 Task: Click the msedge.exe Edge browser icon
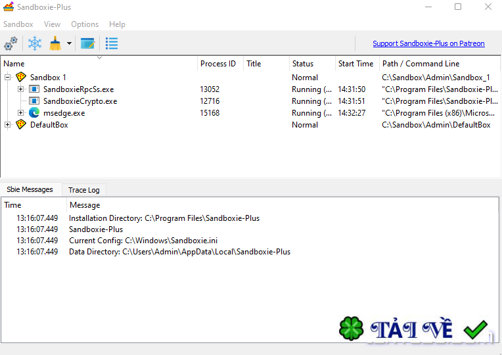(x=34, y=113)
